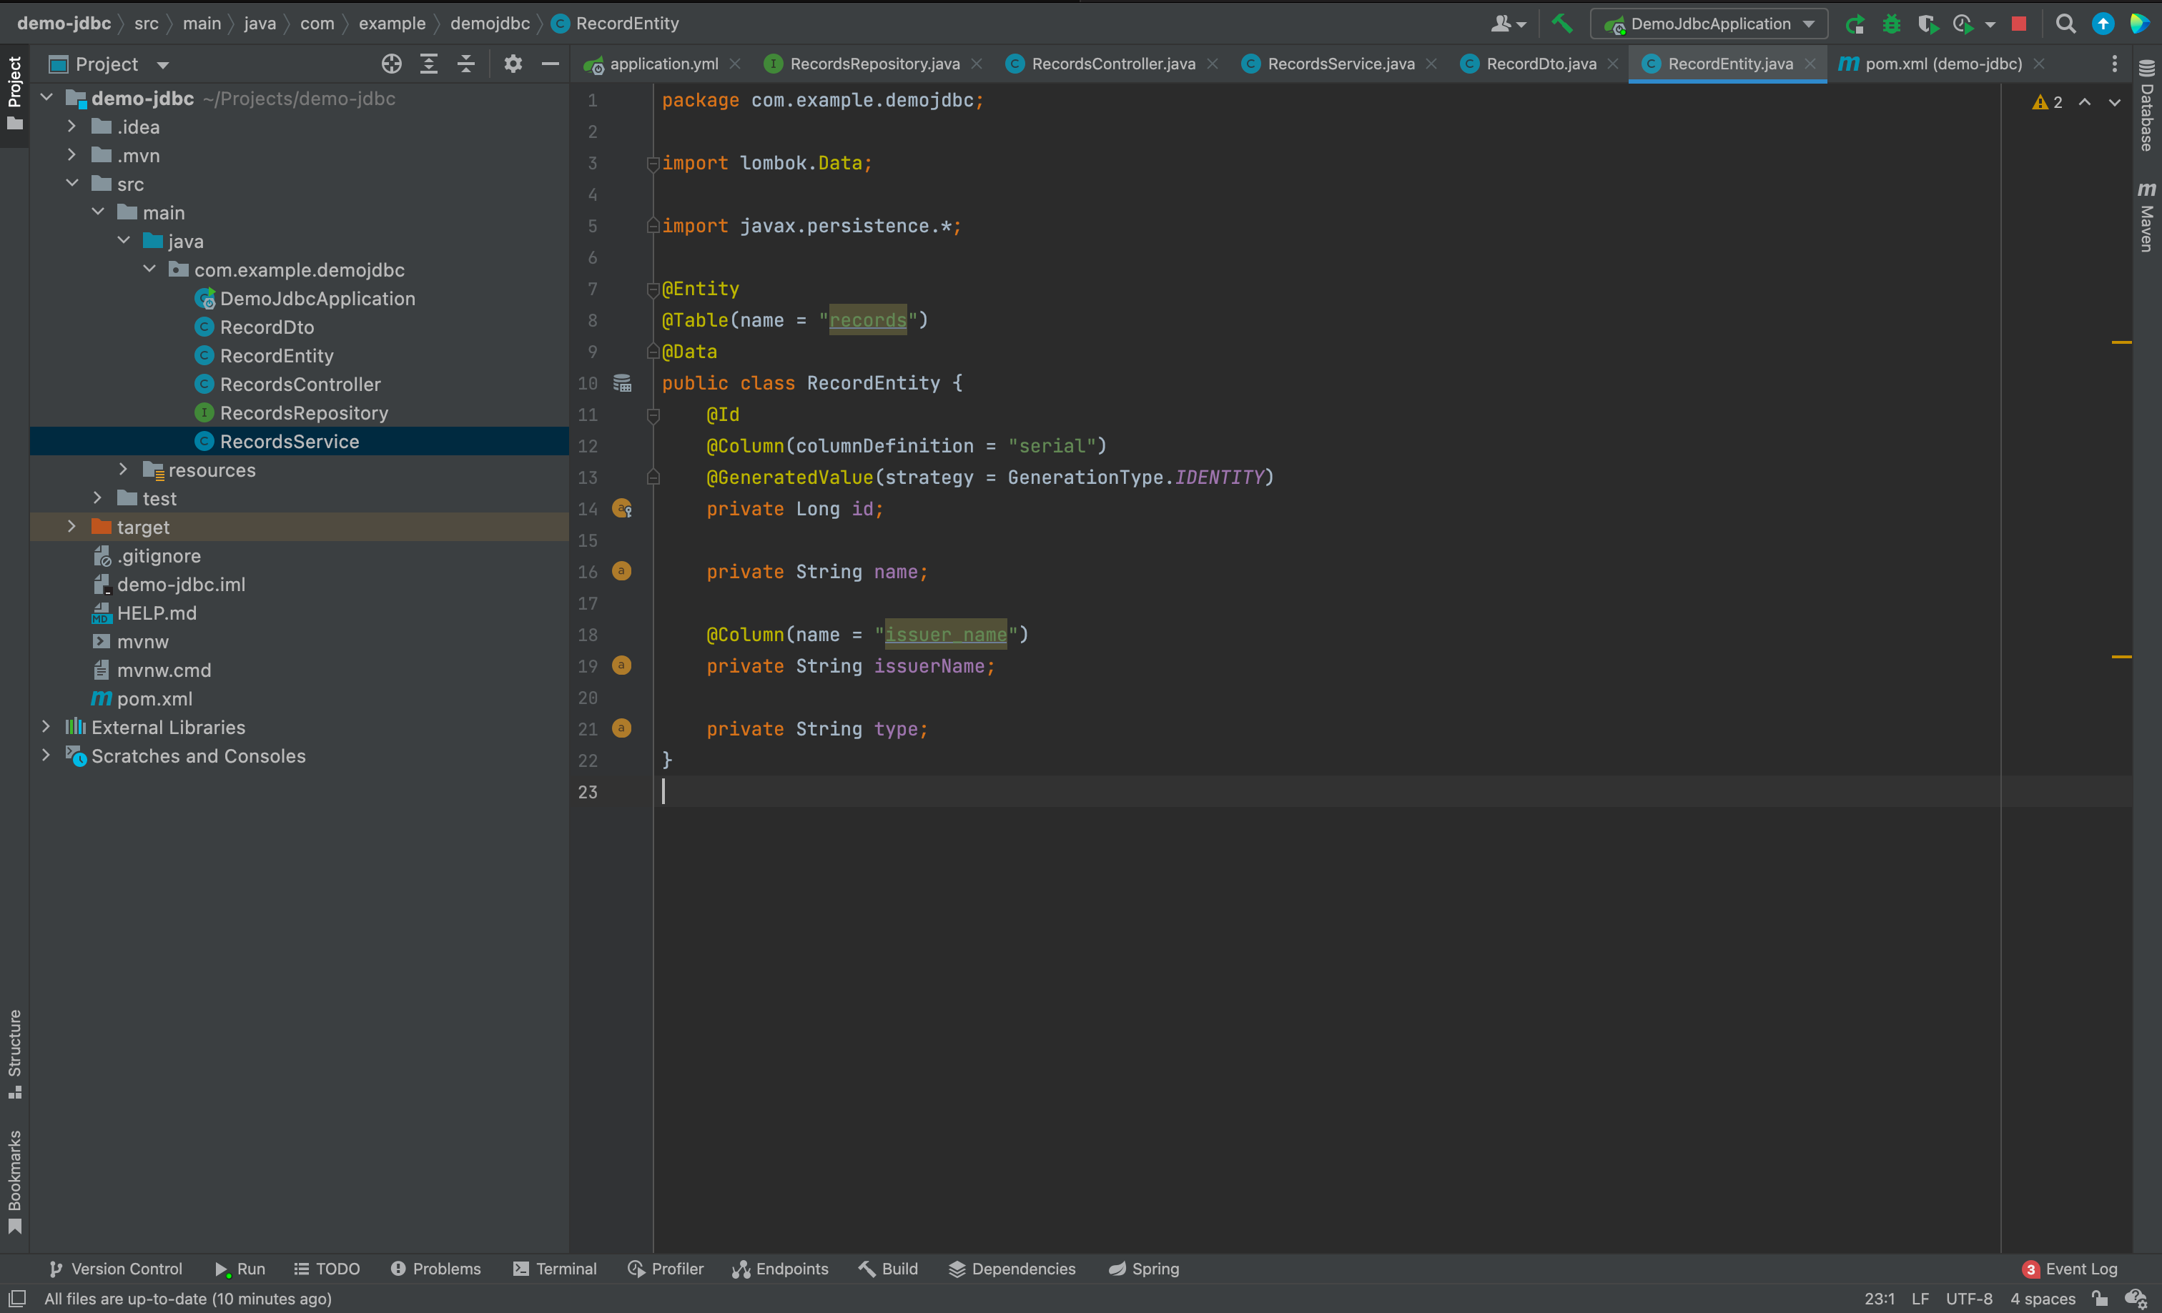Open the Terminal tool window
Viewport: 2162px width, 1313px height.
click(x=555, y=1268)
